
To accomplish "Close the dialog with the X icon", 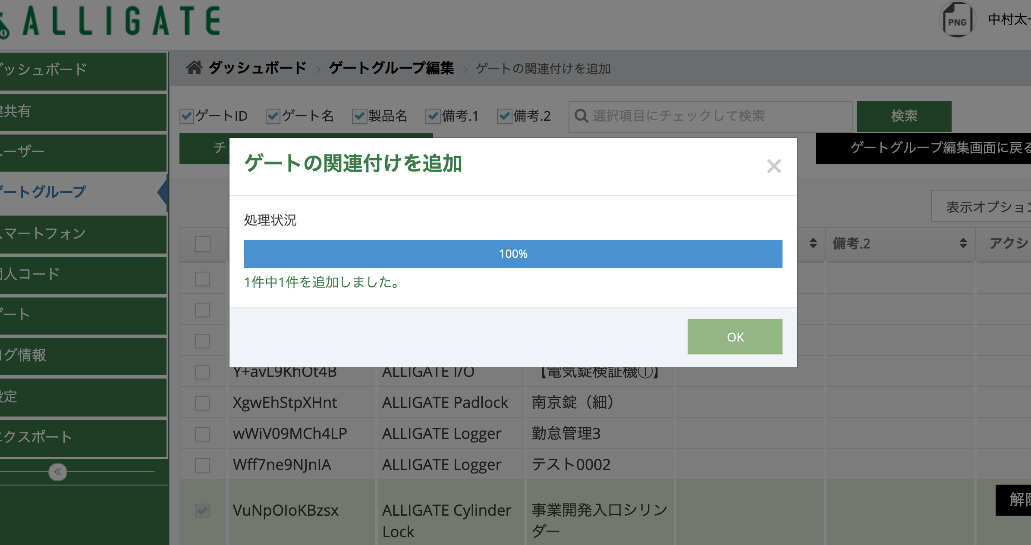I will pyautogui.click(x=774, y=166).
